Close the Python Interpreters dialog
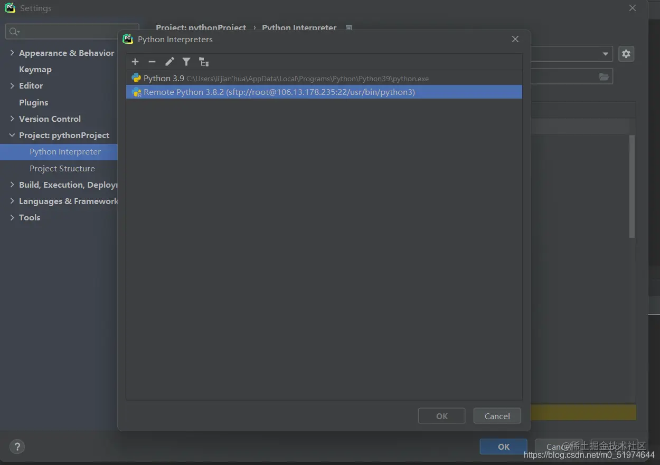Viewport: 660px width, 465px height. (515, 39)
